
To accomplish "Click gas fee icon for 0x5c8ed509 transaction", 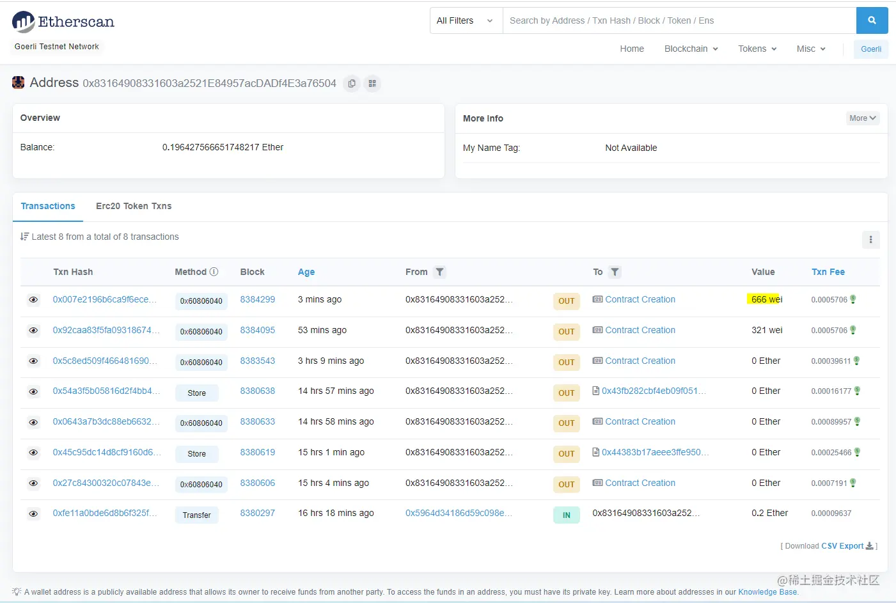I will tap(857, 361).
